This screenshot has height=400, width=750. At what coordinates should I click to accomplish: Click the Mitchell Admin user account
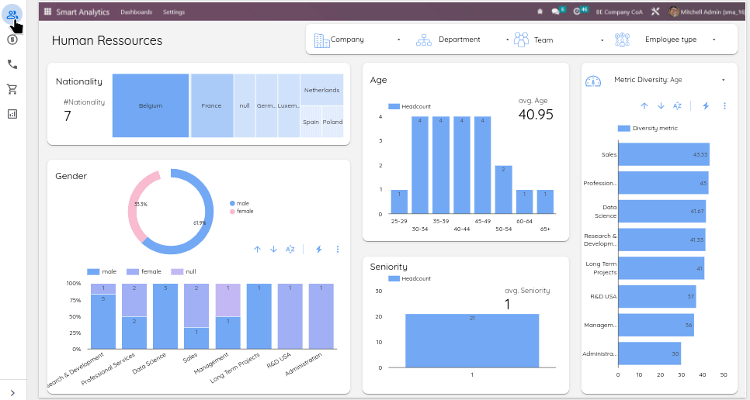click(707, 12)
